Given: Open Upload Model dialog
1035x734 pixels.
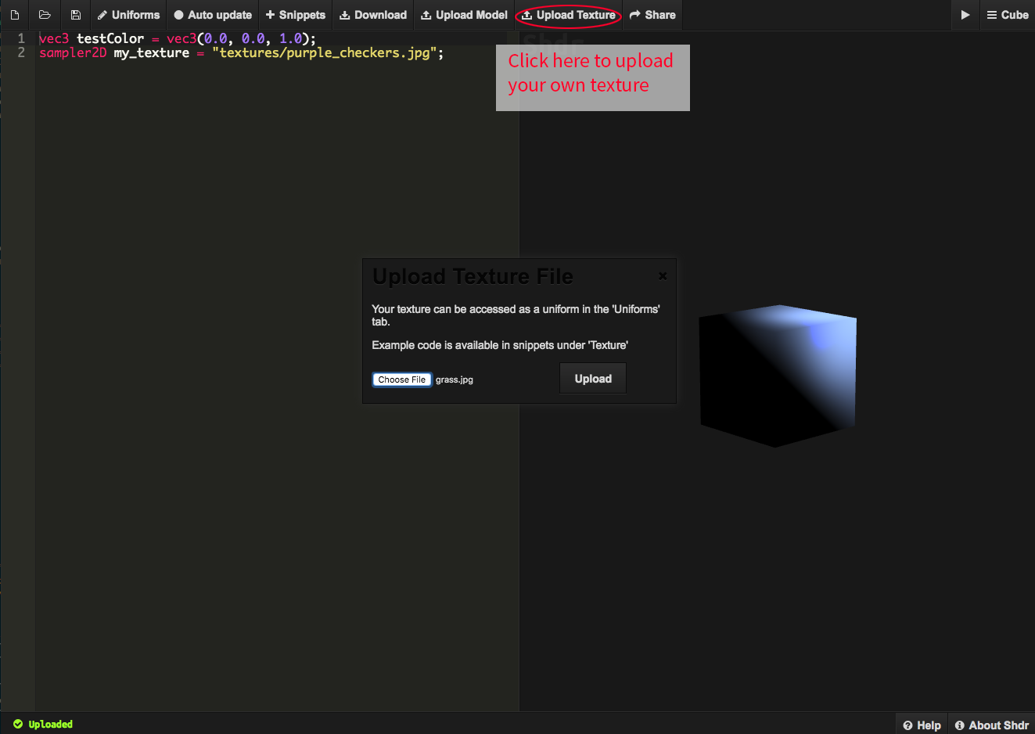Looking at the screenshot, I should [x=464, y=15].
